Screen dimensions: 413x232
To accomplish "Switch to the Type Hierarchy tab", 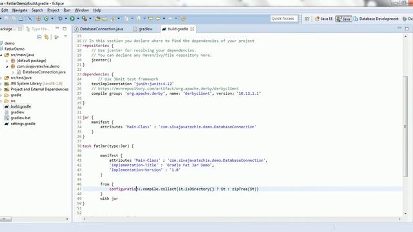I will (x=38, y=29).
